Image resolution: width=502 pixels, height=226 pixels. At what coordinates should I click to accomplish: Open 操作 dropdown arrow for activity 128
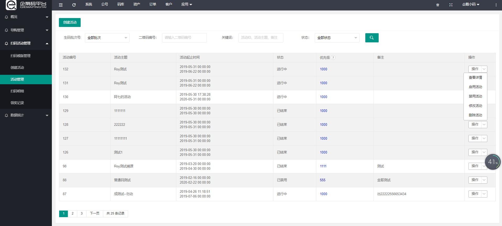pyautogui.click(x=484, y=125)
